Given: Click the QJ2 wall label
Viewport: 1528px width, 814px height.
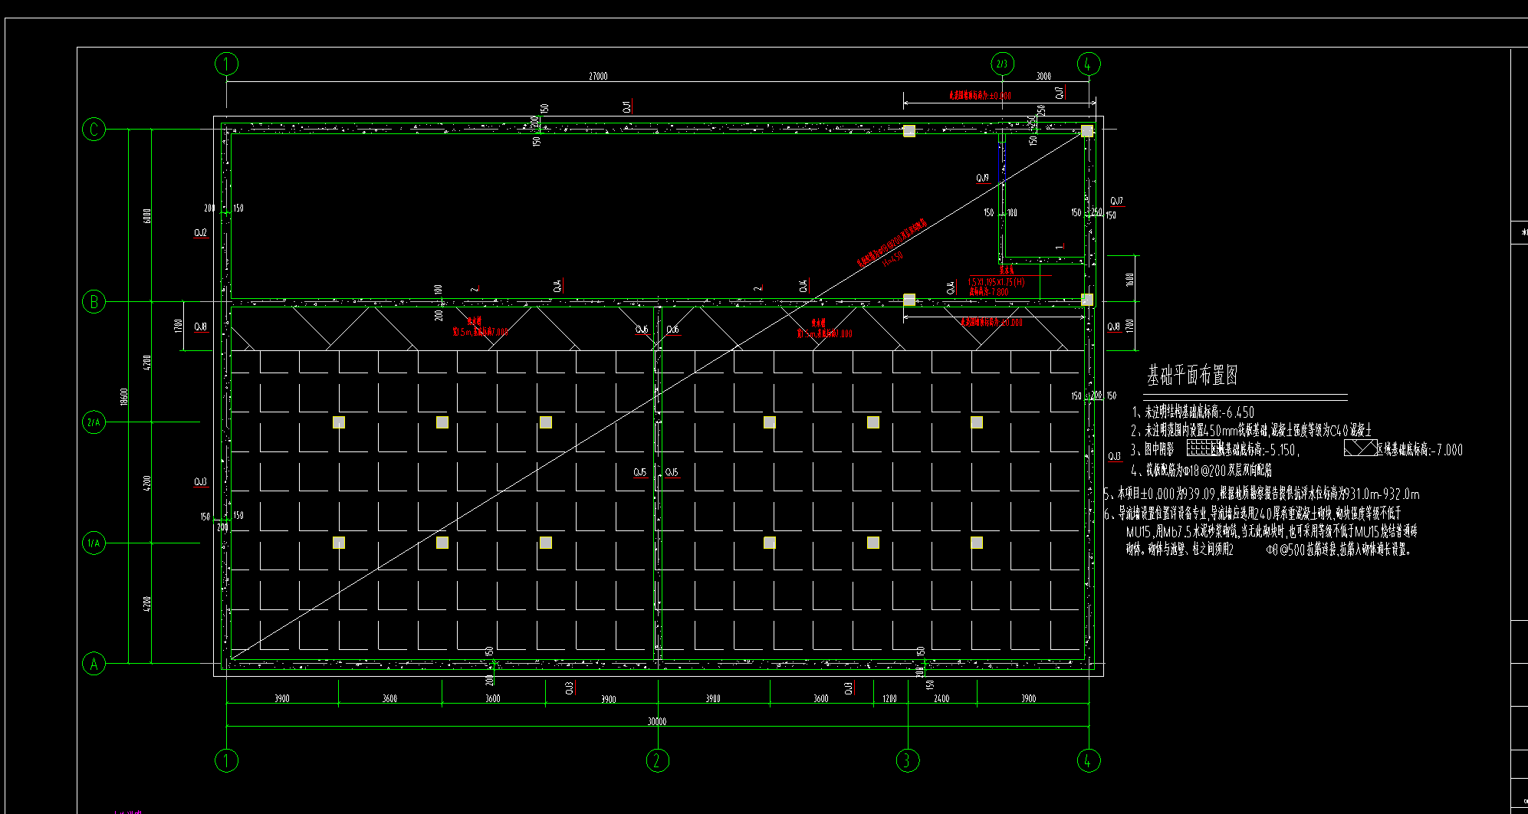Looking at the screenshot, I should coord(200,232).
